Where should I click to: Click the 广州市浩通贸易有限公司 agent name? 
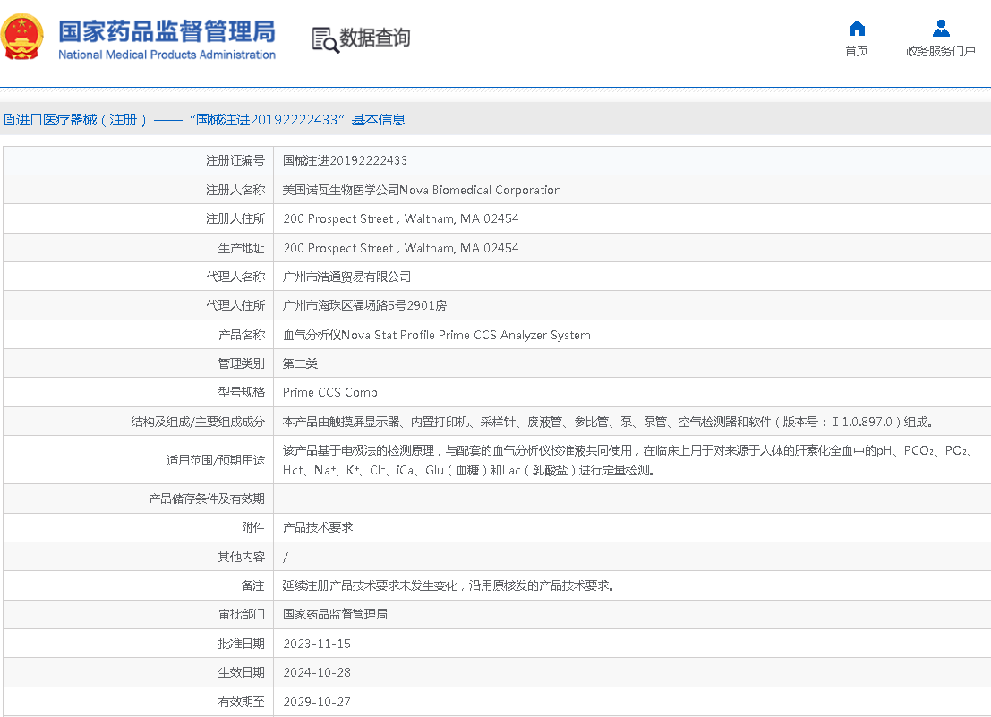(x=346, y=277)
